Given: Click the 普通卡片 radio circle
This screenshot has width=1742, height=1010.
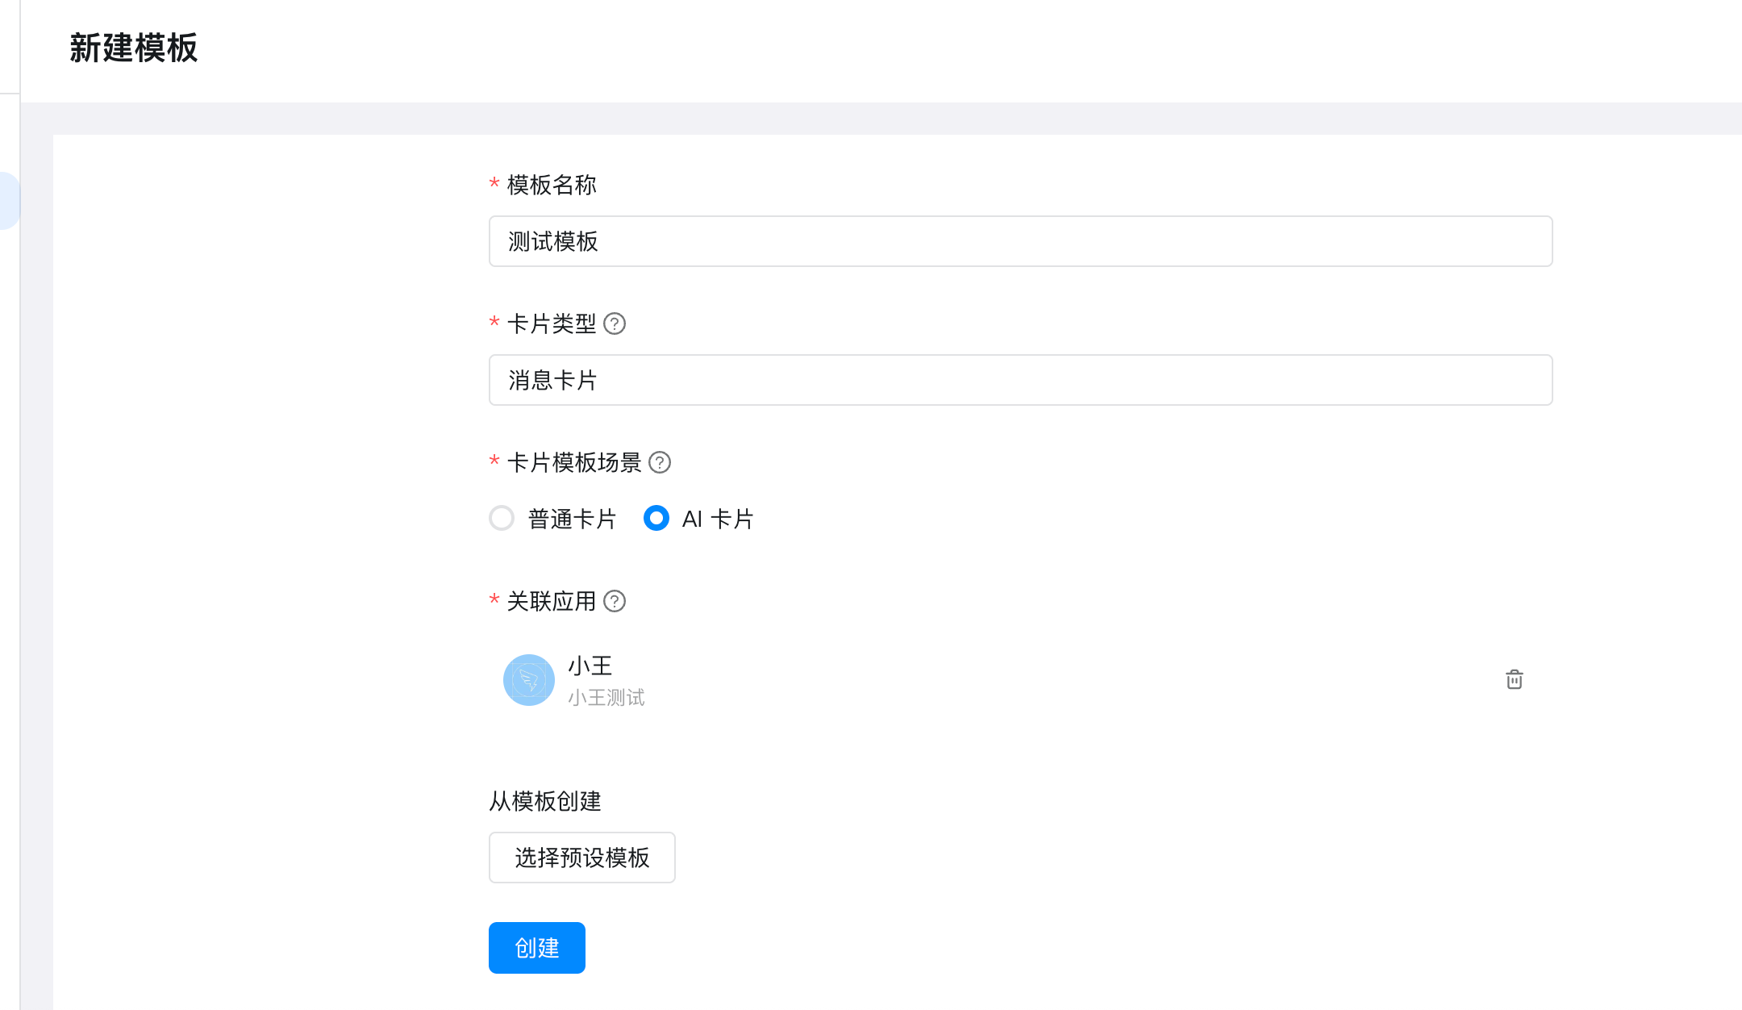Looking at the screenshot, I should pyautogui.click(x=502, y=519).
